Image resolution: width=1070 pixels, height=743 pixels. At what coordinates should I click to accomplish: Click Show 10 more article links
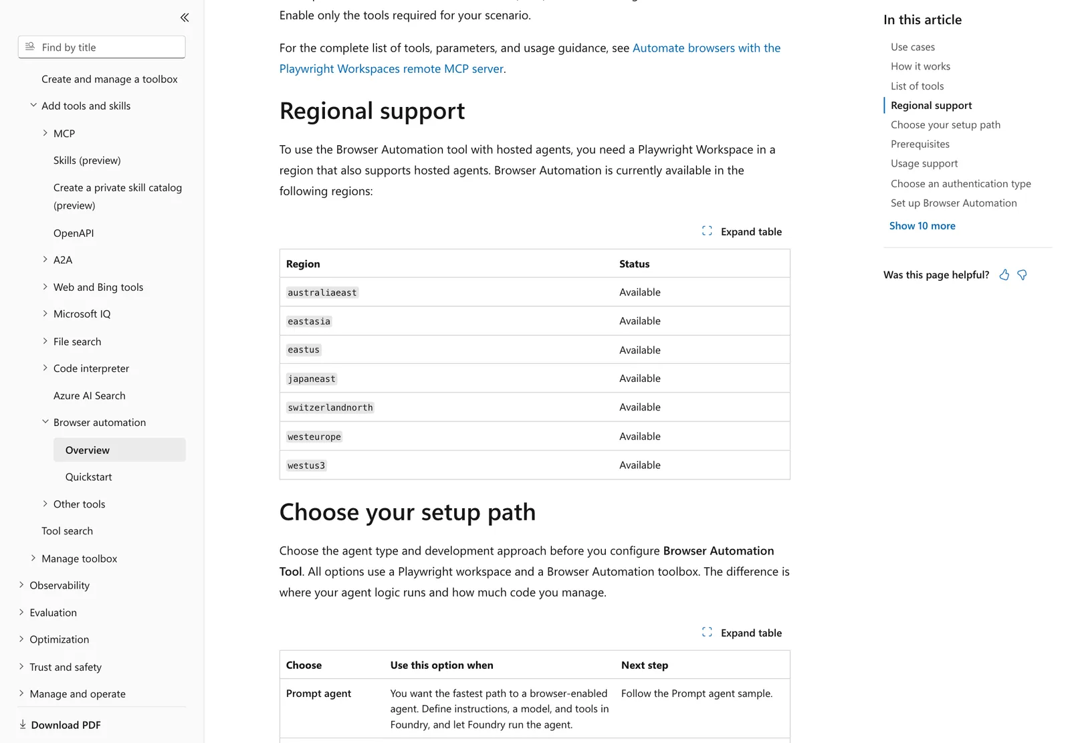click(922, 225)
